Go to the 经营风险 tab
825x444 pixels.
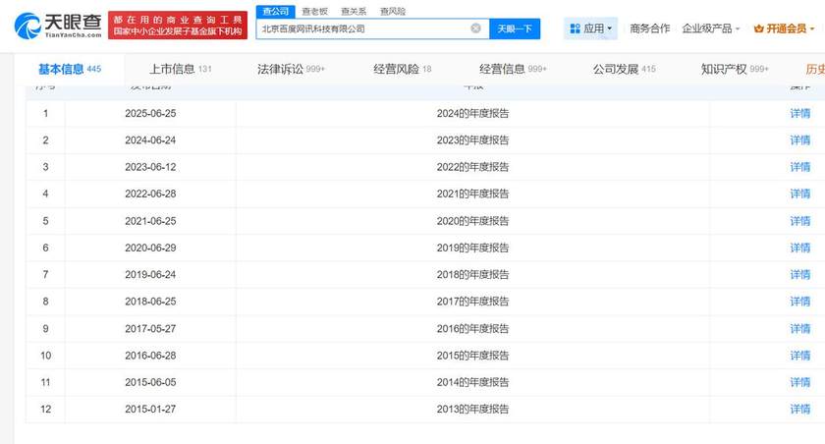tap(402, 70)
